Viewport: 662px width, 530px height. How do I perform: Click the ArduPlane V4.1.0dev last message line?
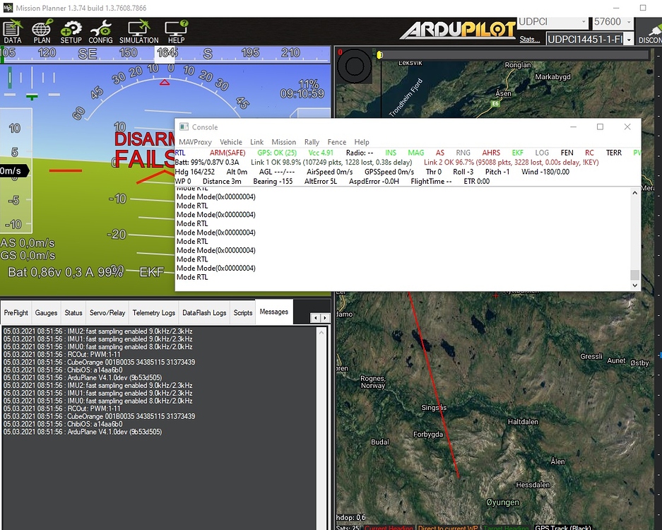click(83, 432)
